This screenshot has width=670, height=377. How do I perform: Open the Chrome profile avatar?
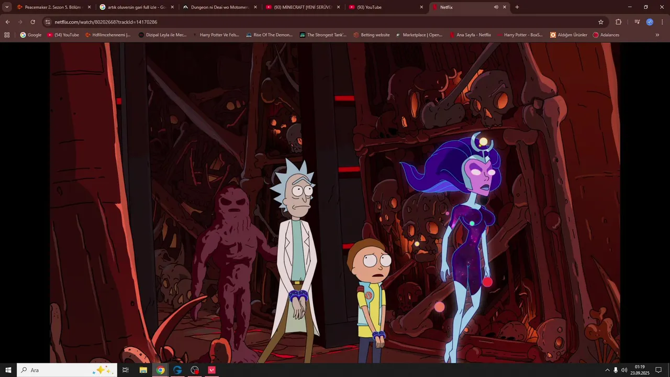point(650,22)
